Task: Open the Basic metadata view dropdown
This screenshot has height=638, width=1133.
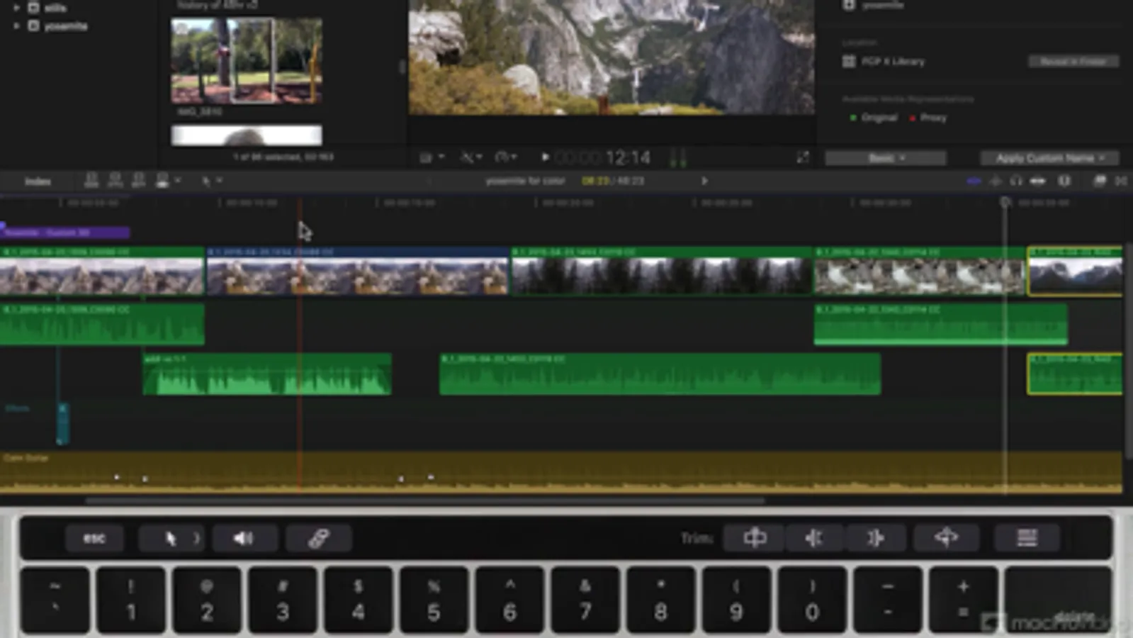Action: pos(885,157)
